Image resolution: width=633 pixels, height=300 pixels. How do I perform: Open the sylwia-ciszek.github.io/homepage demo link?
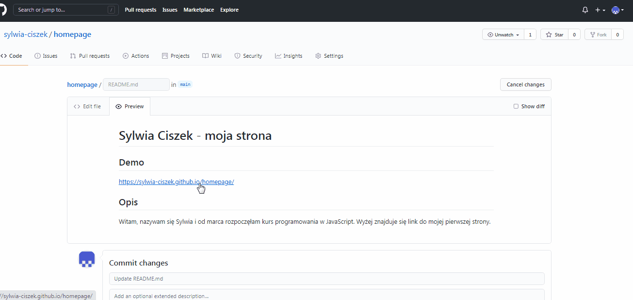pyautogui.click(x=177, y=182)
